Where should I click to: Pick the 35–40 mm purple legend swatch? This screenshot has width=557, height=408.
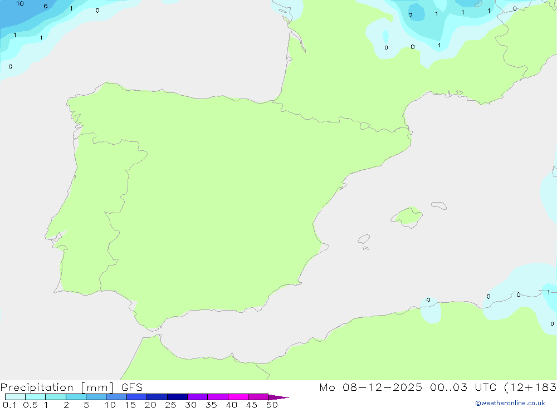[x=218, y=397]
